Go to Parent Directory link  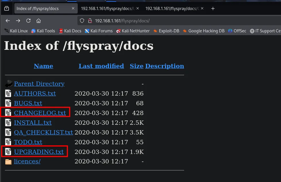pos(39,84)
